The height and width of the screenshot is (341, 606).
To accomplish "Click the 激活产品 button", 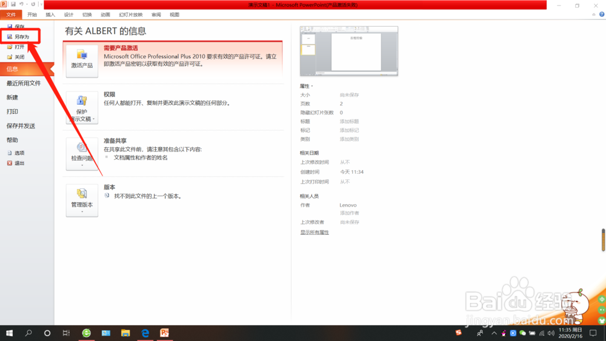I will [x=82, y=61].
